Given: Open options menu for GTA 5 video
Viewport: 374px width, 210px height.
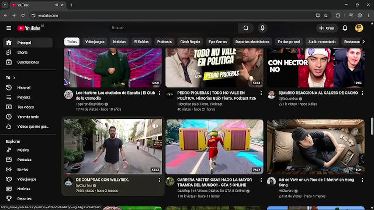Looking at the screenshot, I should pos(261,180).
